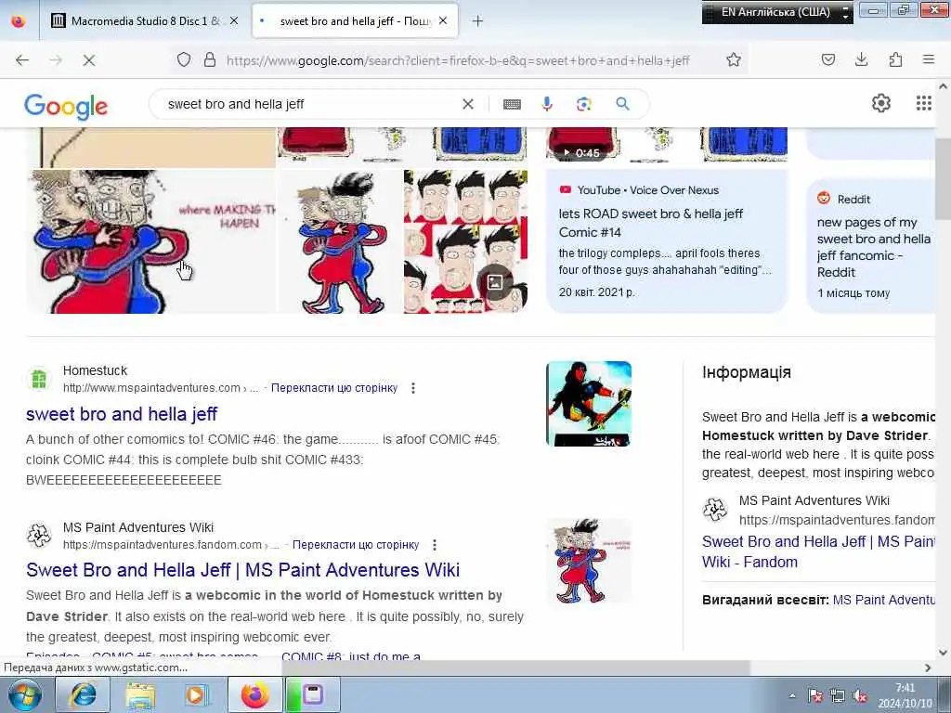The height and width of the screenshot is (713, 951).
Task: Open the Firefox downloads panel
Action: 861,59
